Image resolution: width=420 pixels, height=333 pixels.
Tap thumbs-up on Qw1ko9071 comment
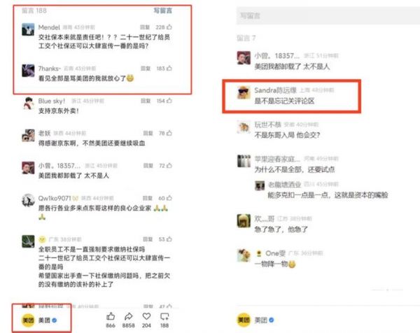[169, 198]
